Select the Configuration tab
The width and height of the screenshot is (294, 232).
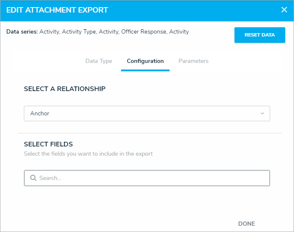click(x=145, y=61)
